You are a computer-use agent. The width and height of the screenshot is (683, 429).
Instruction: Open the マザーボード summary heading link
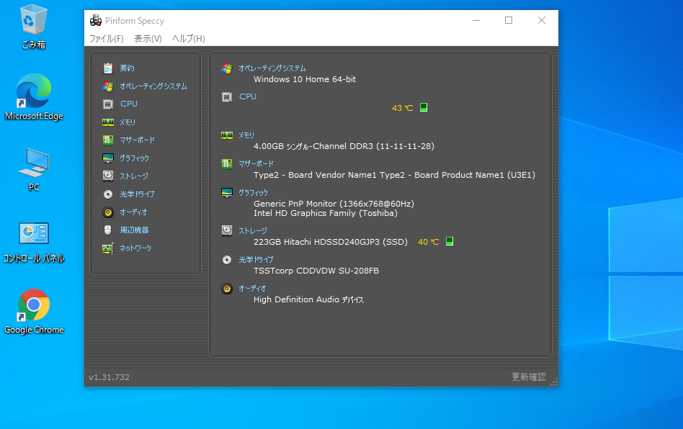coord(256,164)
